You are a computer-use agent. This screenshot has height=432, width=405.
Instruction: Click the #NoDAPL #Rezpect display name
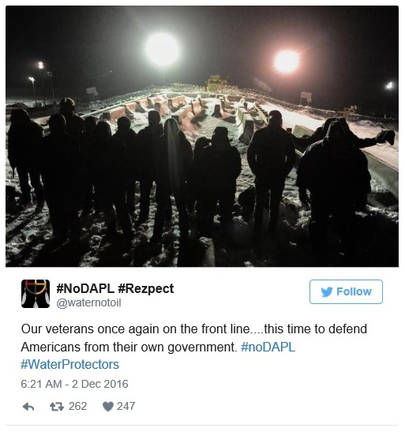[114, 288]
